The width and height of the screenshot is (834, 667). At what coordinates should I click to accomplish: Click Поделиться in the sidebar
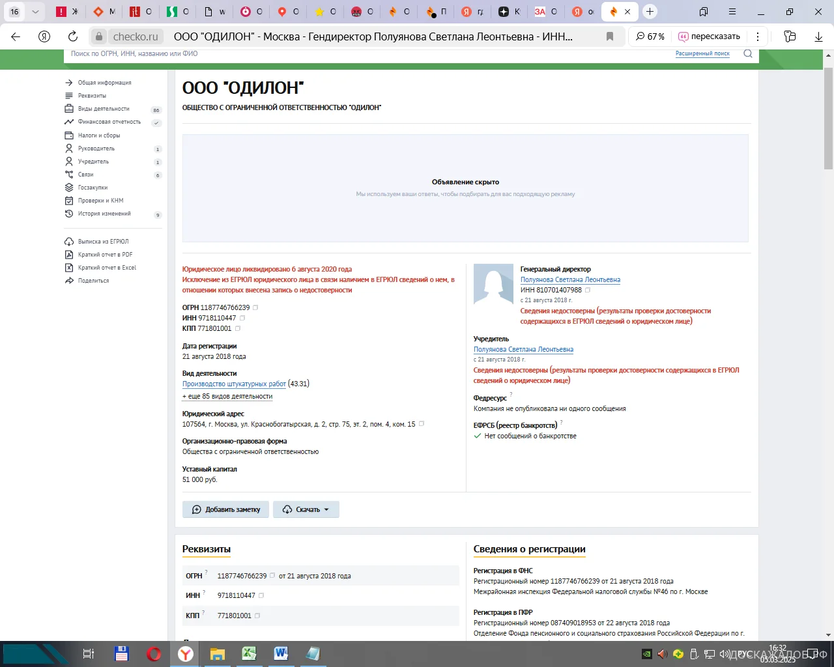click(93, 281)
